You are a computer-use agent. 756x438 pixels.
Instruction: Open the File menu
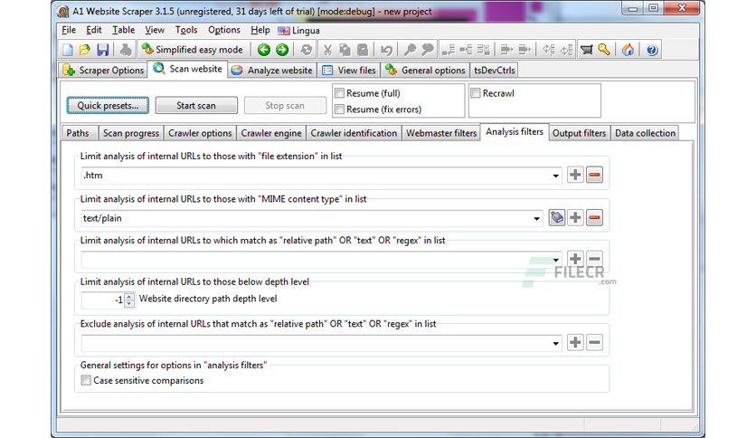69,30
